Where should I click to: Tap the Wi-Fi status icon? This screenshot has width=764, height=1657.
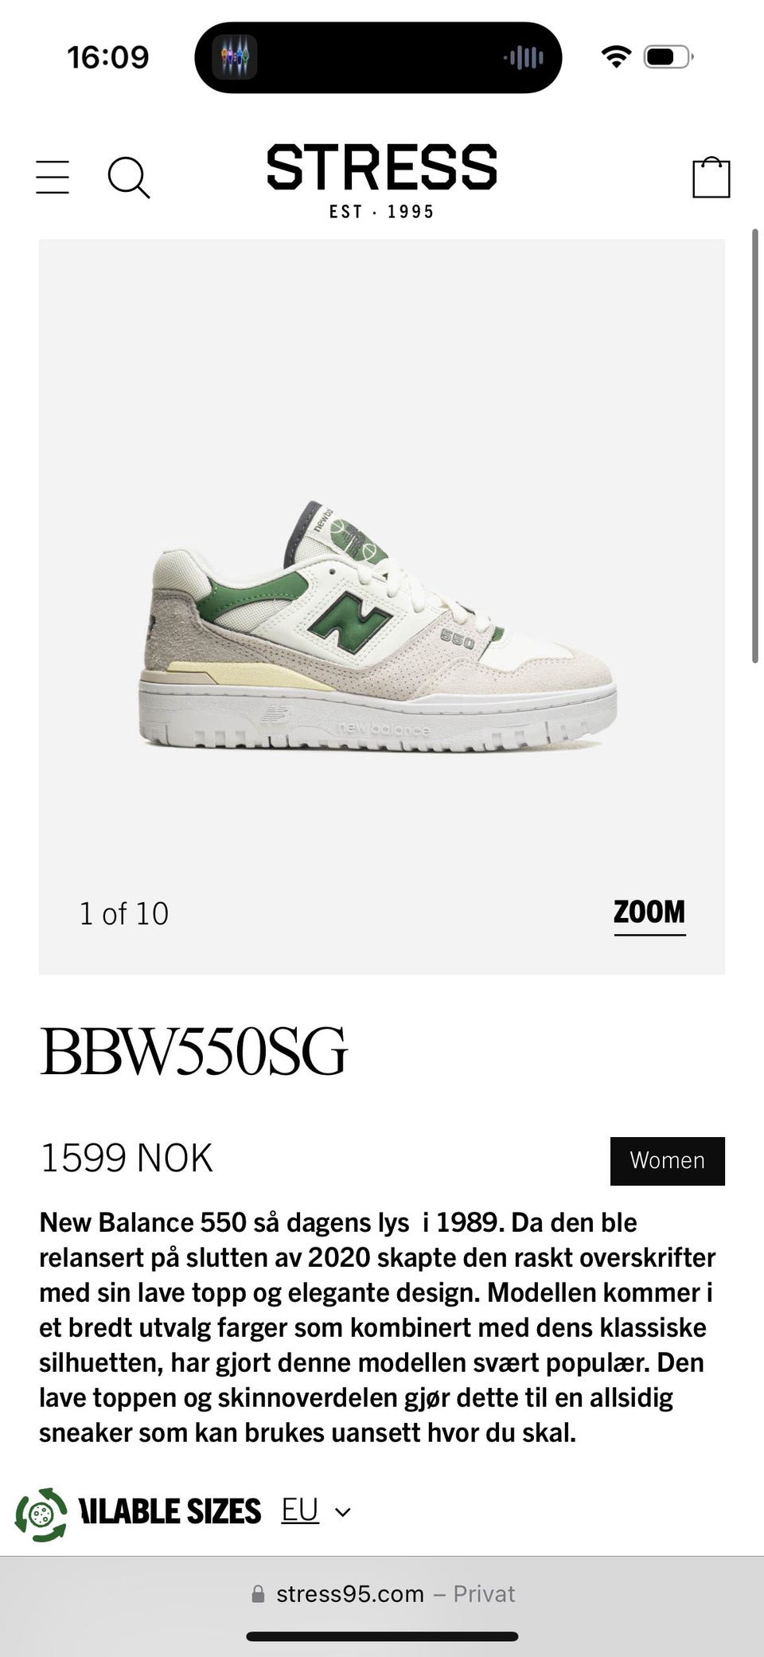point(616,57)
